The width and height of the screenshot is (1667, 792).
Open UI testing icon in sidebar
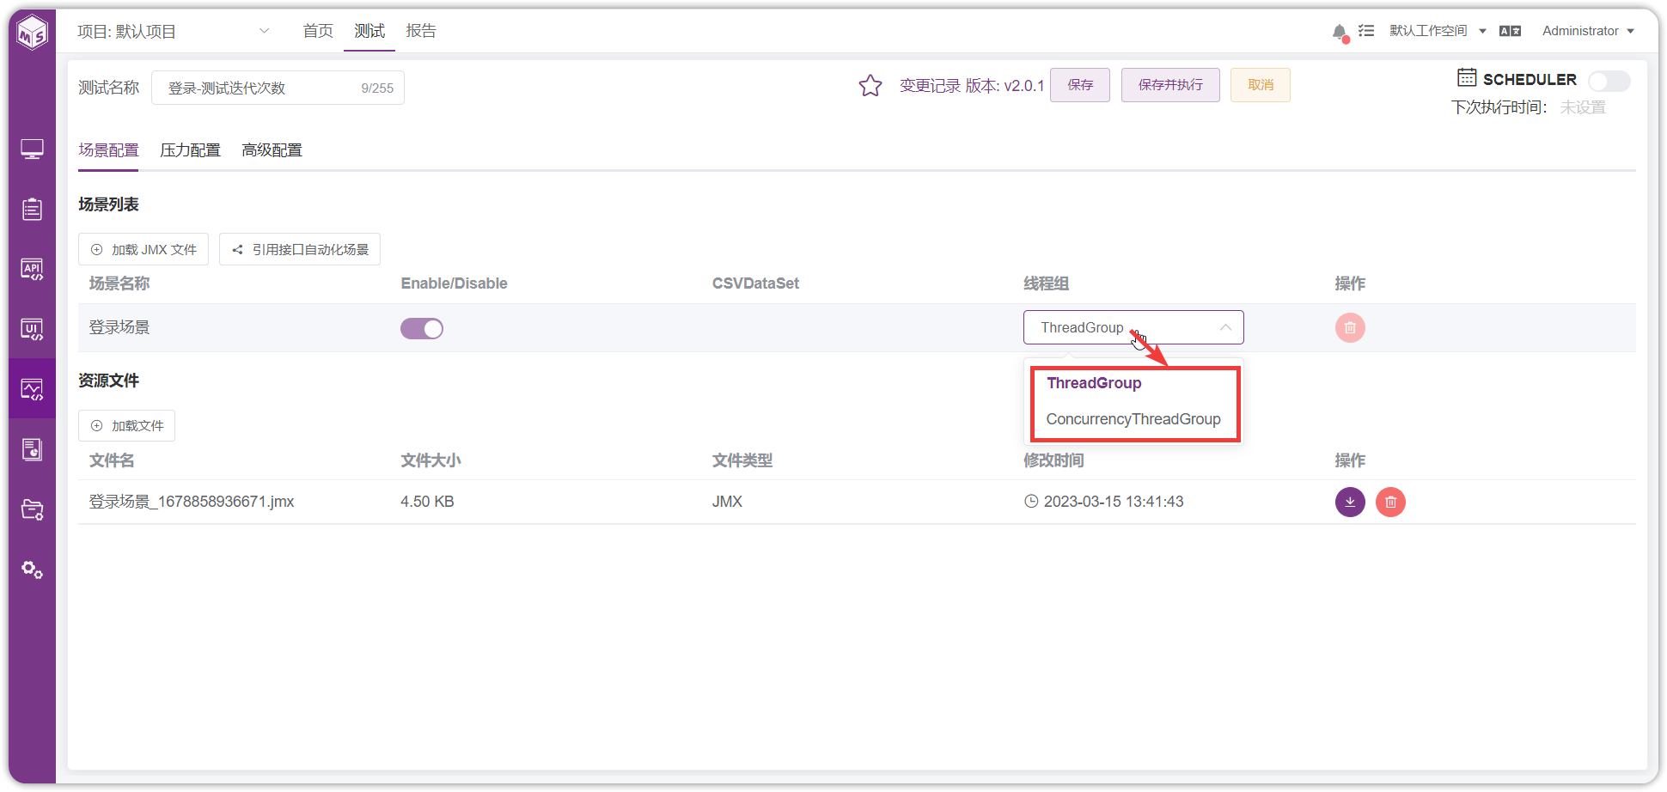pyautogui.click(x=32, y=330)
